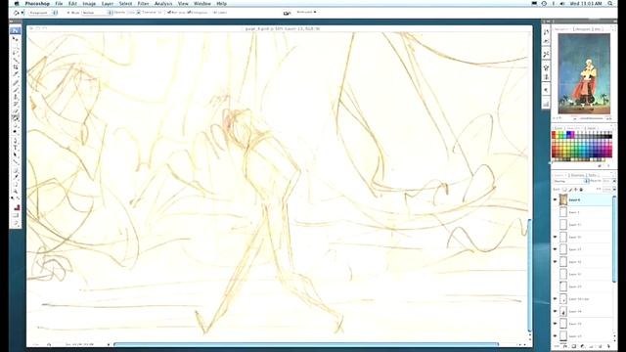
Task: Select the Eyedropper tool
Action: click(x=16, y=177)
